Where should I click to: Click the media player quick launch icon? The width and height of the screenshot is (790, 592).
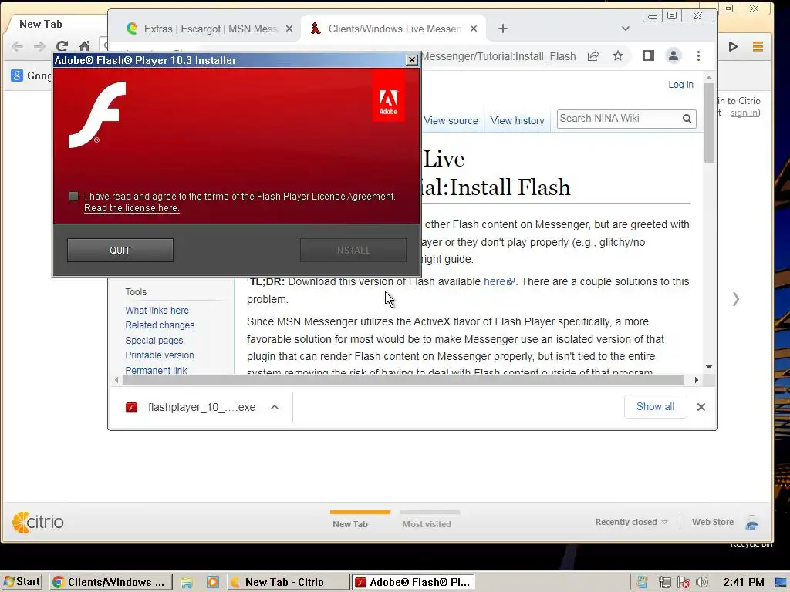click(213, 583)
